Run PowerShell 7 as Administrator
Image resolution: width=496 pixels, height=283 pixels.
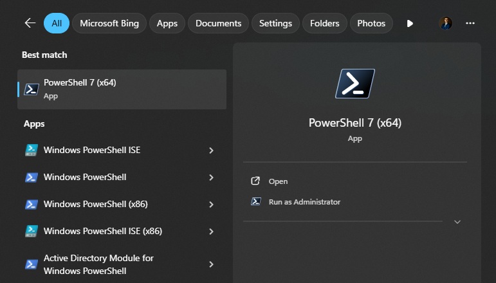pyautogui.click(x=304, y=202)
